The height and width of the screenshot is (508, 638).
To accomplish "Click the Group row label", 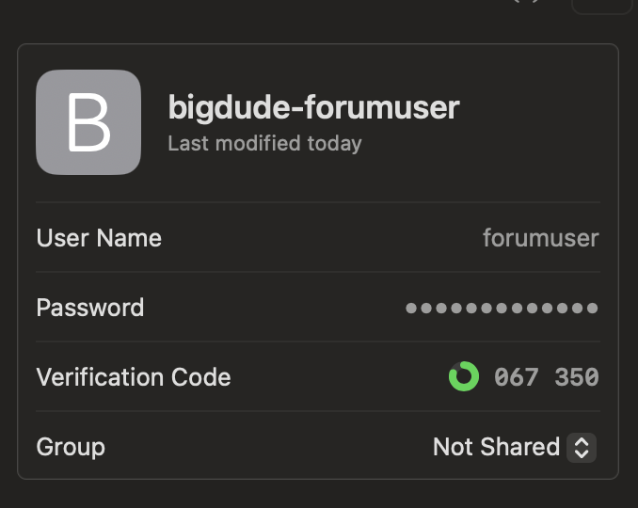I will click(x=71, y=448).
